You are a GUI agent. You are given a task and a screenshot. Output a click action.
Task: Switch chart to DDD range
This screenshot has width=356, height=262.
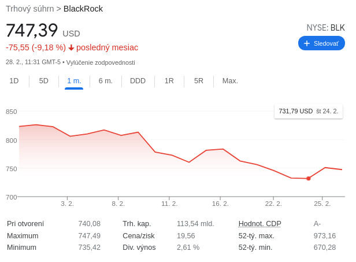[x=138, y=81]
